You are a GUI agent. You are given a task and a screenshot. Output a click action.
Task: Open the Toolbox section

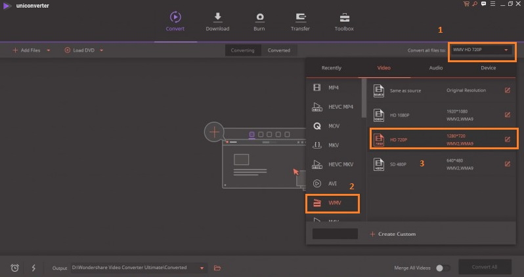[x=344, y=22]
